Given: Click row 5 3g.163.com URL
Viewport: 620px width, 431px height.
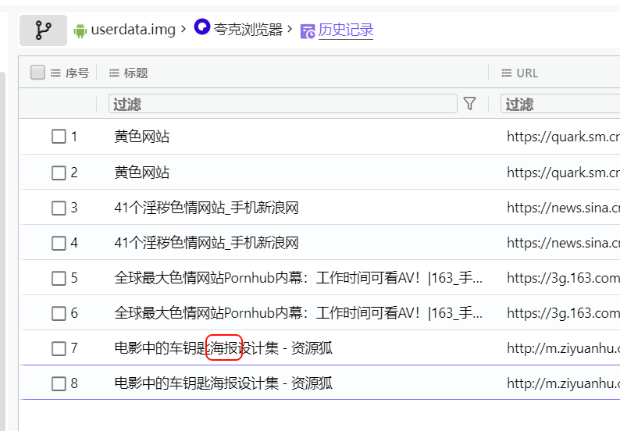Looking at the screenshot, I should (564, 278).
